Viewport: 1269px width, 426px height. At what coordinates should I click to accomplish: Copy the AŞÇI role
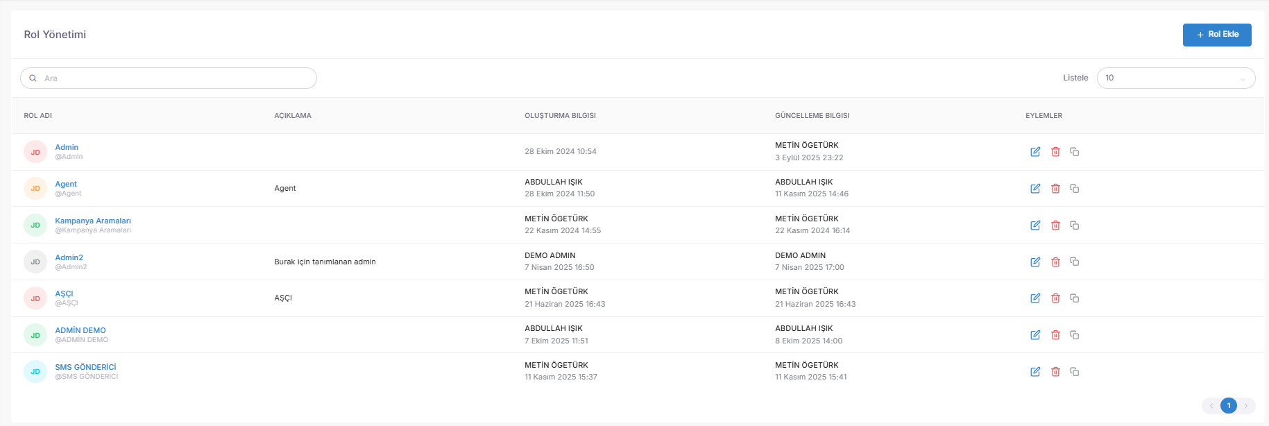coord(1075,298)
